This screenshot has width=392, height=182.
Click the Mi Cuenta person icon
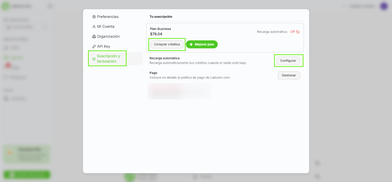tap(94, 27)
